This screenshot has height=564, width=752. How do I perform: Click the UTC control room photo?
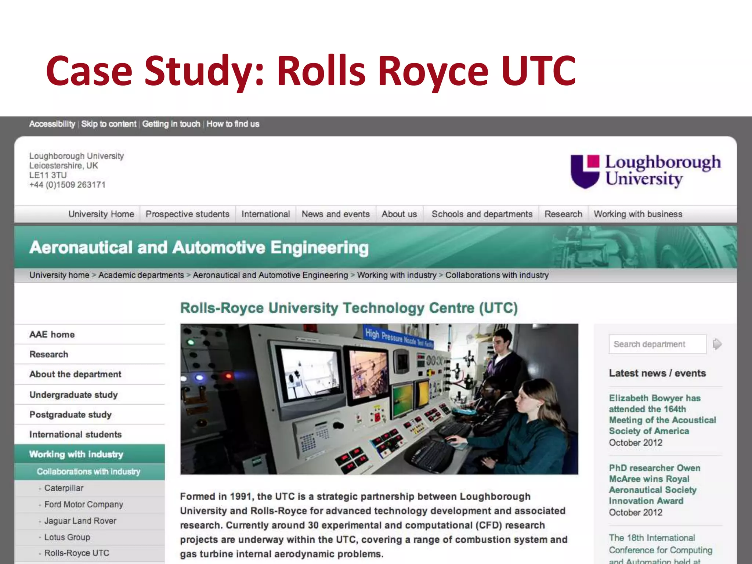click(x=379, y=399)
